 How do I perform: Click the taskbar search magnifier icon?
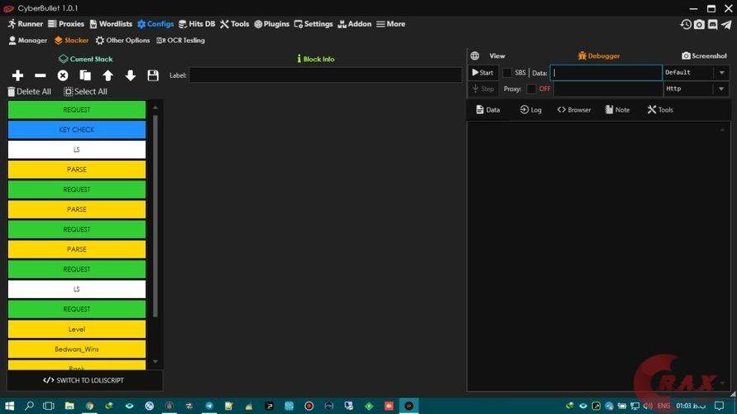[29, 406]
